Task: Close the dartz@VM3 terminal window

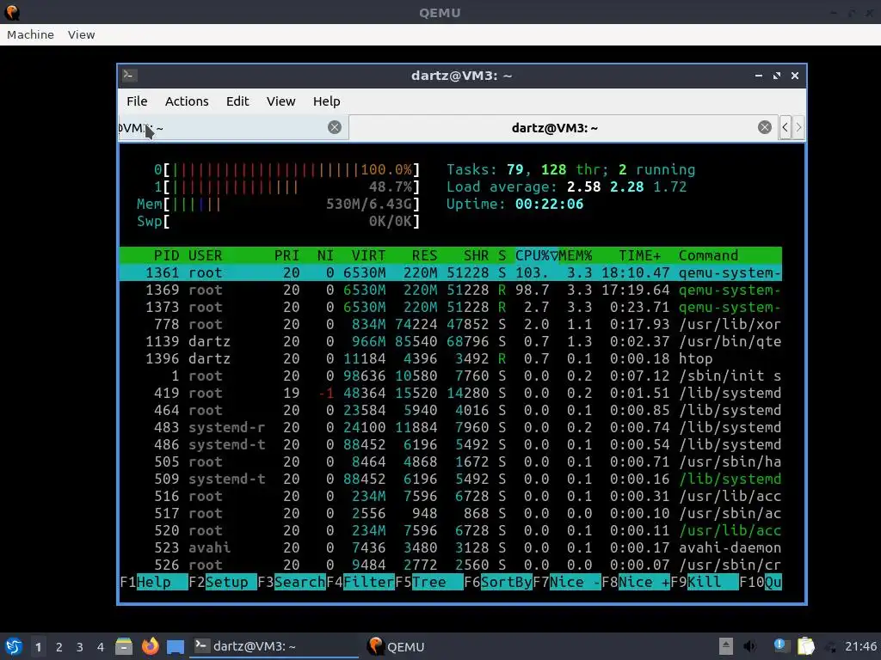Action: point(794,76)
